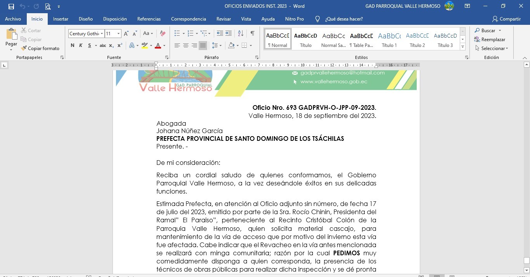
Task: Open the Revisar ribbon tab
Action: [x=223, y=19]
